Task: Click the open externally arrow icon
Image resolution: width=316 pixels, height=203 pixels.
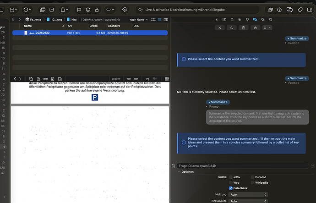Action: (x=52, y=10)
